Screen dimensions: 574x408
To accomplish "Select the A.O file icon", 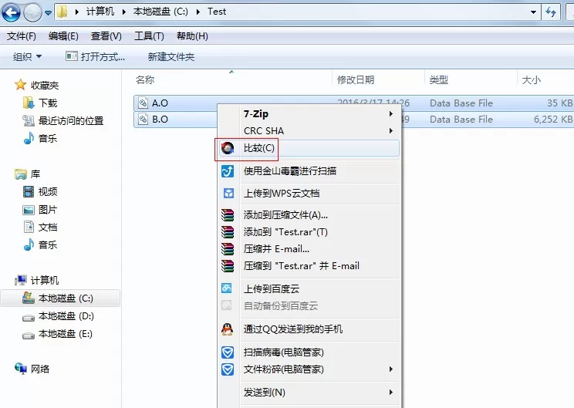I will (143, 103).
